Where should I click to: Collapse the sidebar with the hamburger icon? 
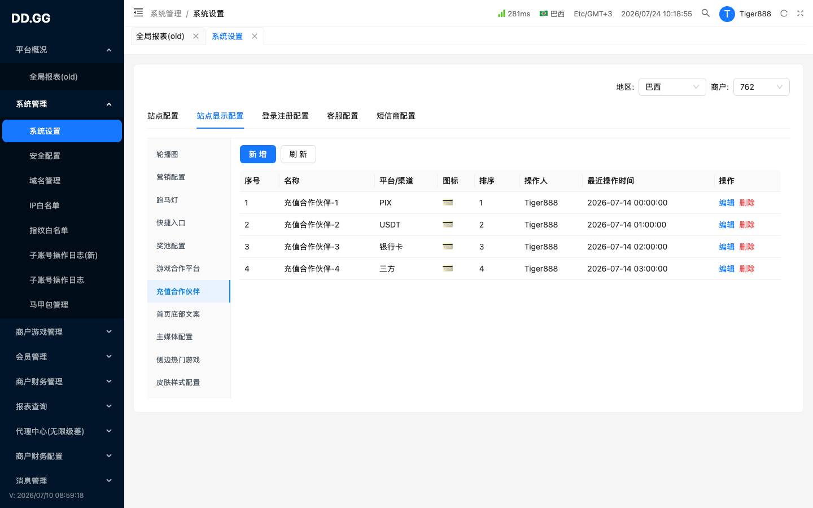pos(138,12)
